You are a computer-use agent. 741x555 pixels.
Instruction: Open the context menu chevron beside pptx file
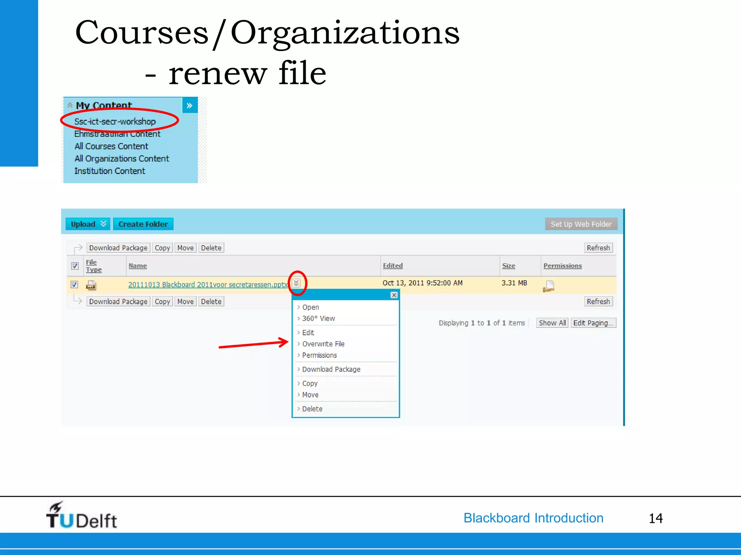coord(296,283)
